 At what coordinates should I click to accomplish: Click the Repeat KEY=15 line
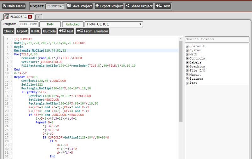26,77
